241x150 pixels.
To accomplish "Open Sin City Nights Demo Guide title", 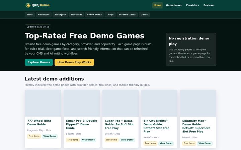I will click(156, 126).
